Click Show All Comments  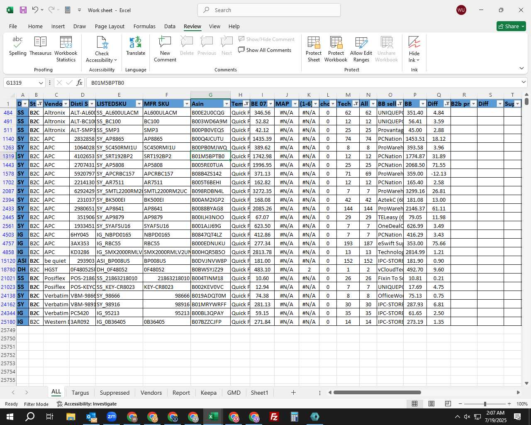click(265, 50)
